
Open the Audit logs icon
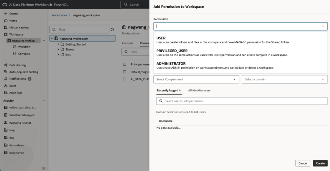(6, 93)
